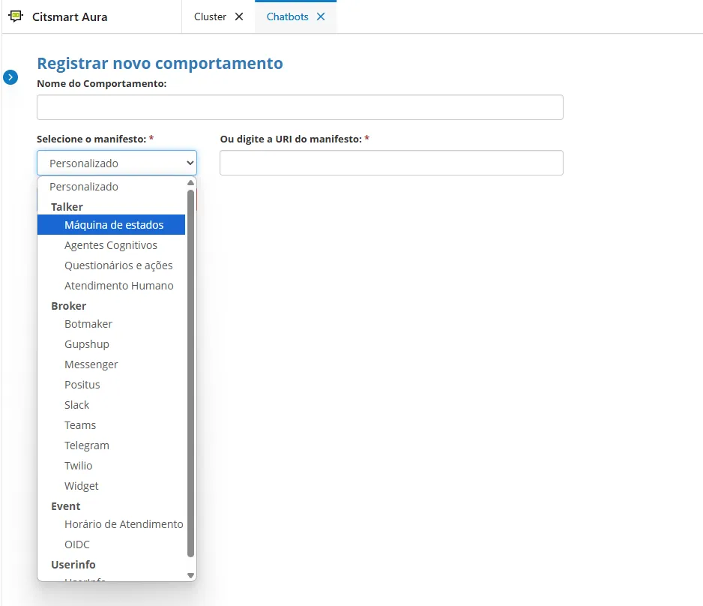Viewport: 703px width, 606px height.
Task: Choose Slack from the list
Action: coord(111,404)
